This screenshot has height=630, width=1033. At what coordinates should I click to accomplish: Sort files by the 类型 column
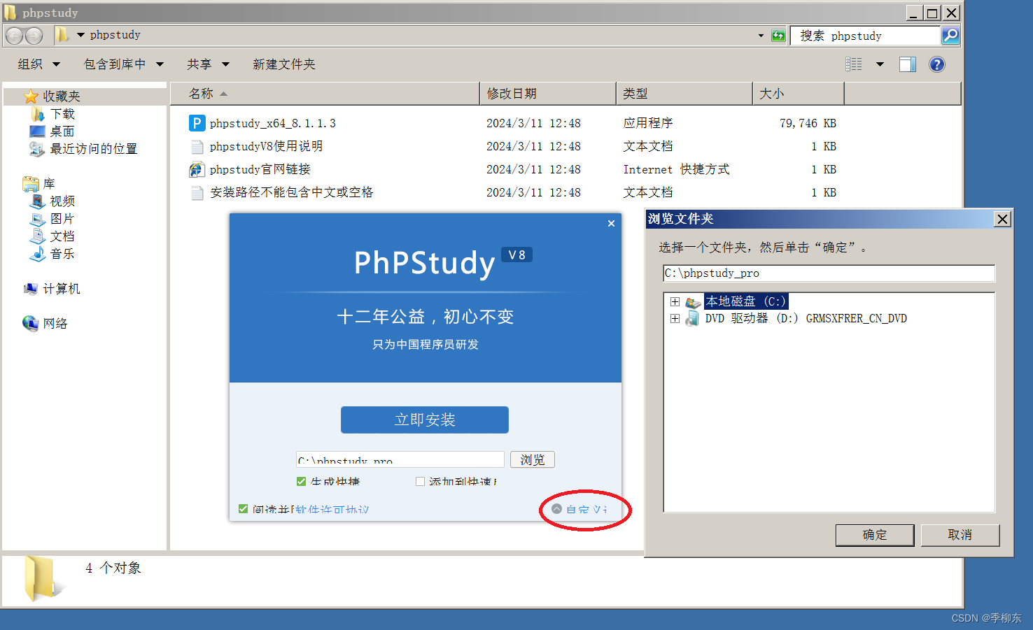[684, 94]
